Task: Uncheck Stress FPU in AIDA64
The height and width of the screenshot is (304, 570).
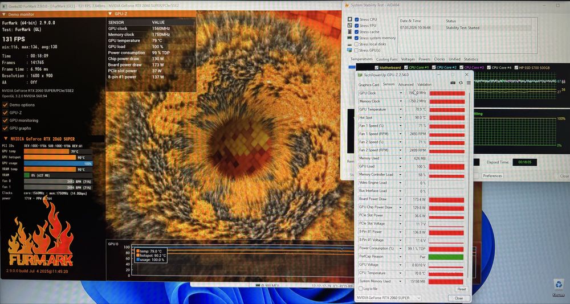Action: pyautogui.click(x=357, y=26)
